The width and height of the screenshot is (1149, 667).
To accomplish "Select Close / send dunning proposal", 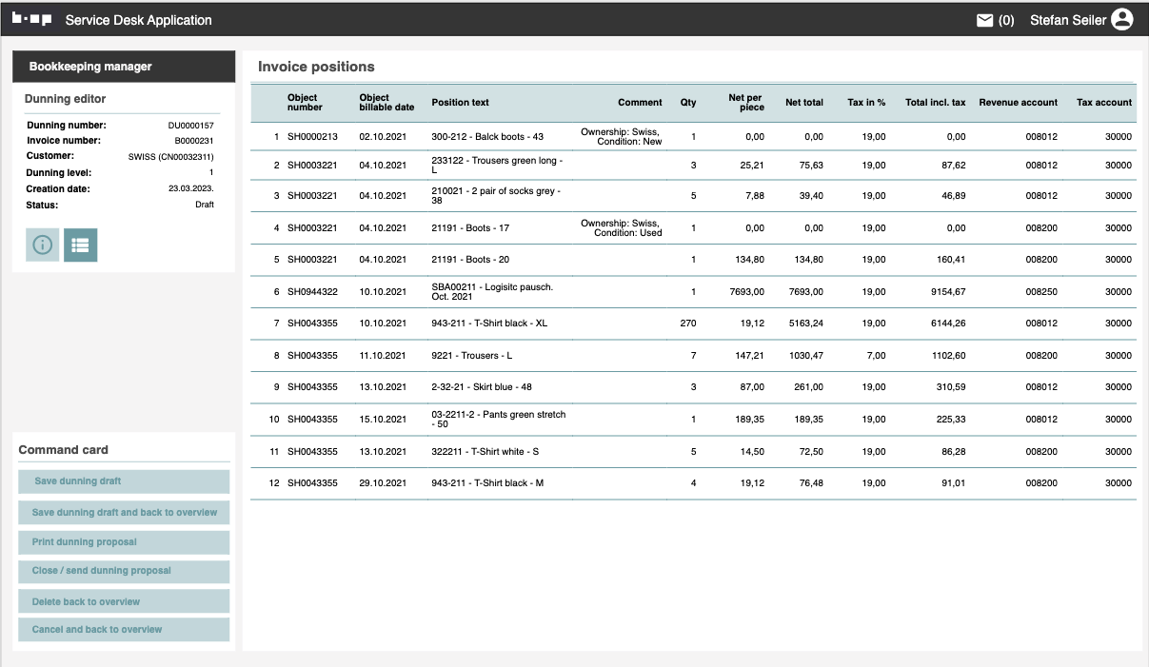I will 124,571.
